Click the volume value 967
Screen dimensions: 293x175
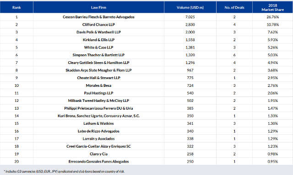coord(190,70)
